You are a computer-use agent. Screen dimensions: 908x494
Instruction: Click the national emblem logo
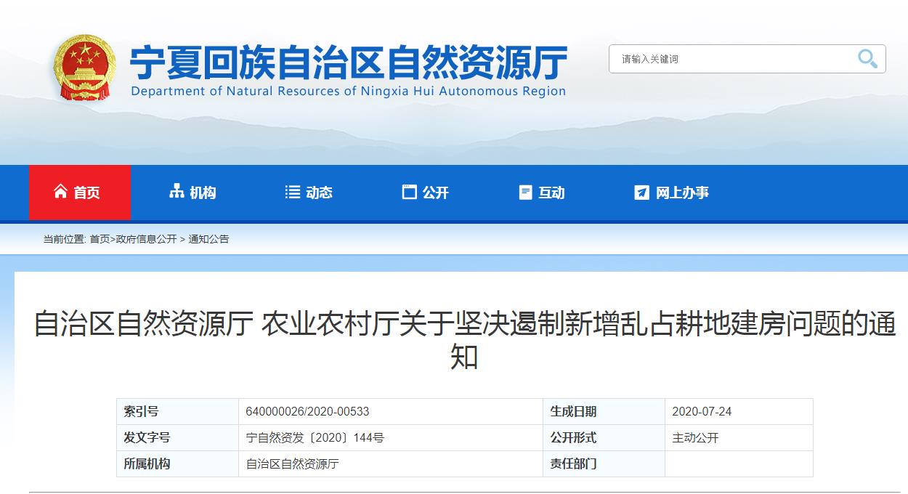coord(84,69)
